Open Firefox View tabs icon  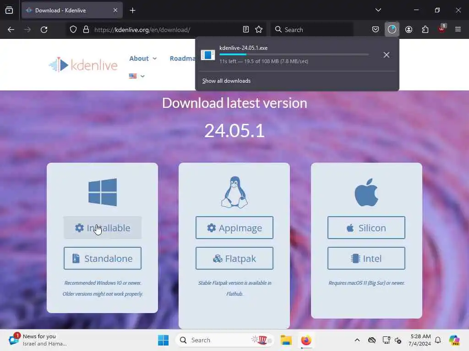[x=9, y=11]
